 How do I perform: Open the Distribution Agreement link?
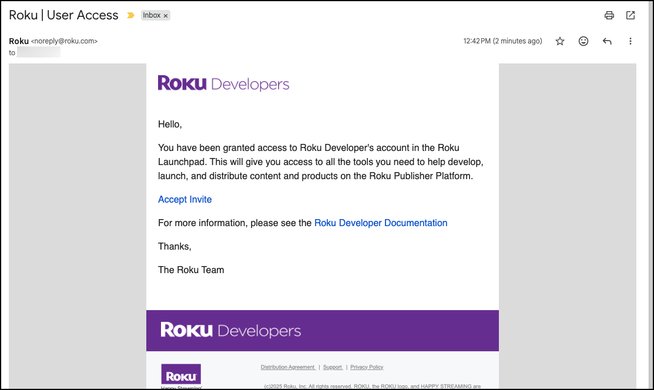pyautogui.click(x=288, y=367)
